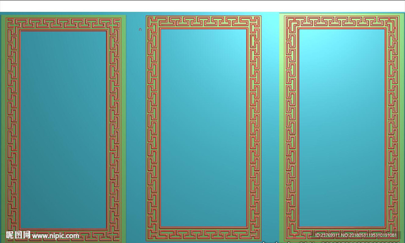Select the right relief frame panel

[342, 127]
